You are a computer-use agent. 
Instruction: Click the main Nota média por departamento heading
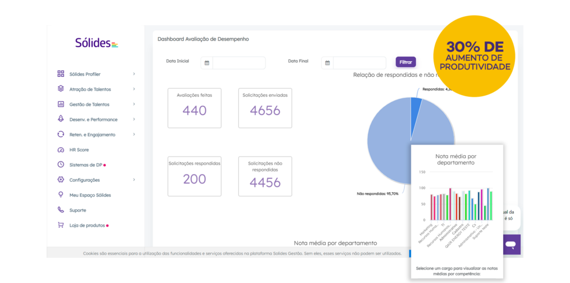click(335, 243)
